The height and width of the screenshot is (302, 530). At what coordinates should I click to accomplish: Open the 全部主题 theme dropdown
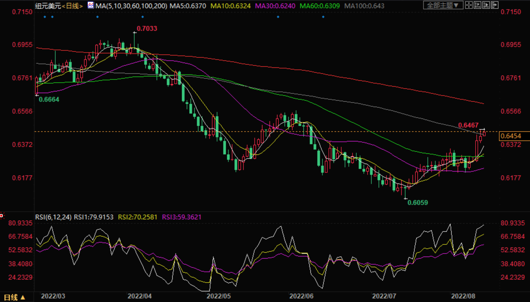click(x=443, y=5)
